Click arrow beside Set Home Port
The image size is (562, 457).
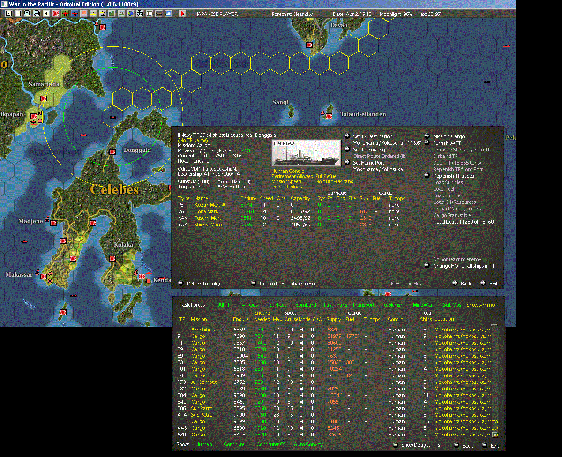coord(347,162)
